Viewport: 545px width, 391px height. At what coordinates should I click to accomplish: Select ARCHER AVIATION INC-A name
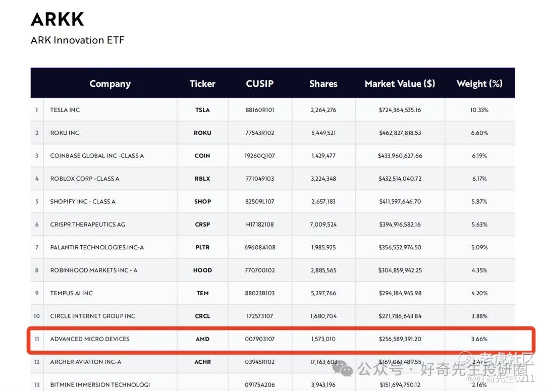point(86,362)
